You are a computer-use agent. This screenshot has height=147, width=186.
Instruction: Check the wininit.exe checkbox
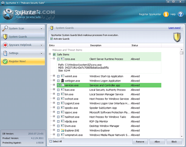pos(58,76)
